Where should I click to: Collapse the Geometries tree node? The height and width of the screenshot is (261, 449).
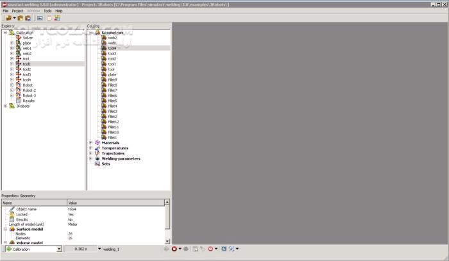pos(91,33)
